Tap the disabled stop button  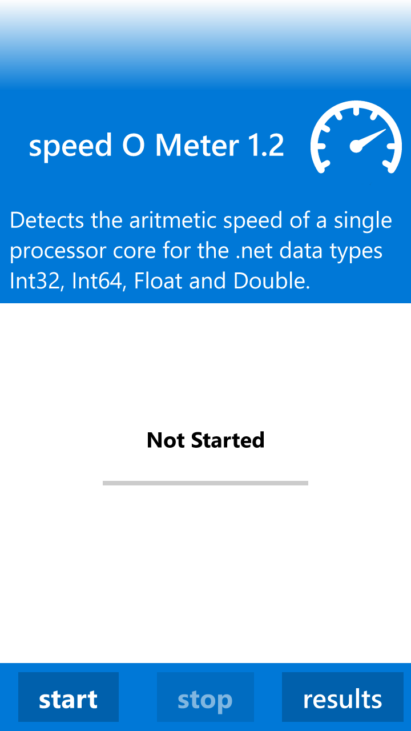pos(205,697)
